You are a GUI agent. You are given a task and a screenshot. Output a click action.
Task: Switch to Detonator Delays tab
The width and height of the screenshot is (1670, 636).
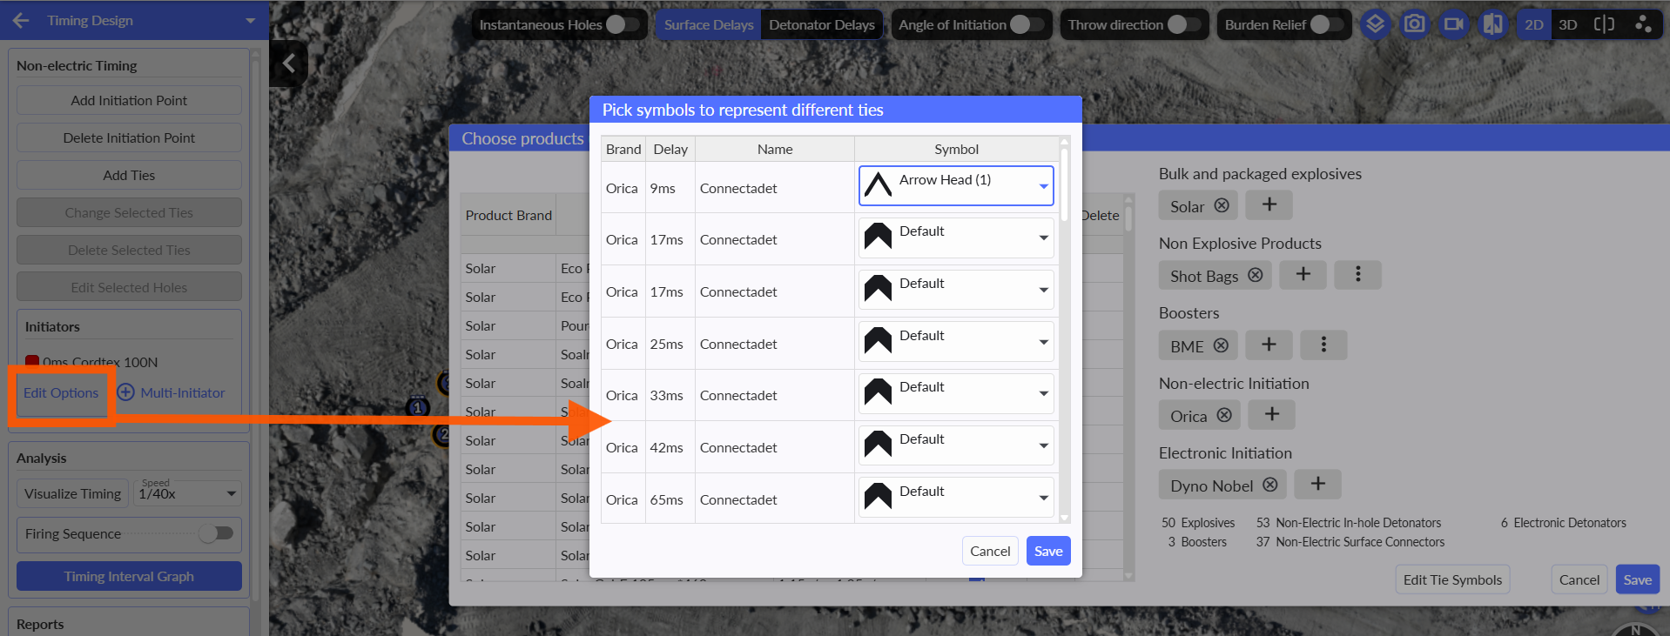tap(821, 24)
